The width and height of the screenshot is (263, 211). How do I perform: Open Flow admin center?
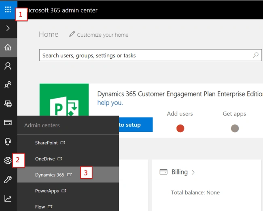(x=68, y=207)
